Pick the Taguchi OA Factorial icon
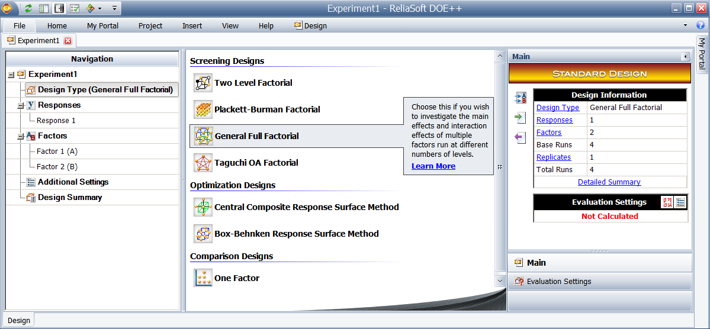Viewport: 710px width, 329px height. click(203, 163)
